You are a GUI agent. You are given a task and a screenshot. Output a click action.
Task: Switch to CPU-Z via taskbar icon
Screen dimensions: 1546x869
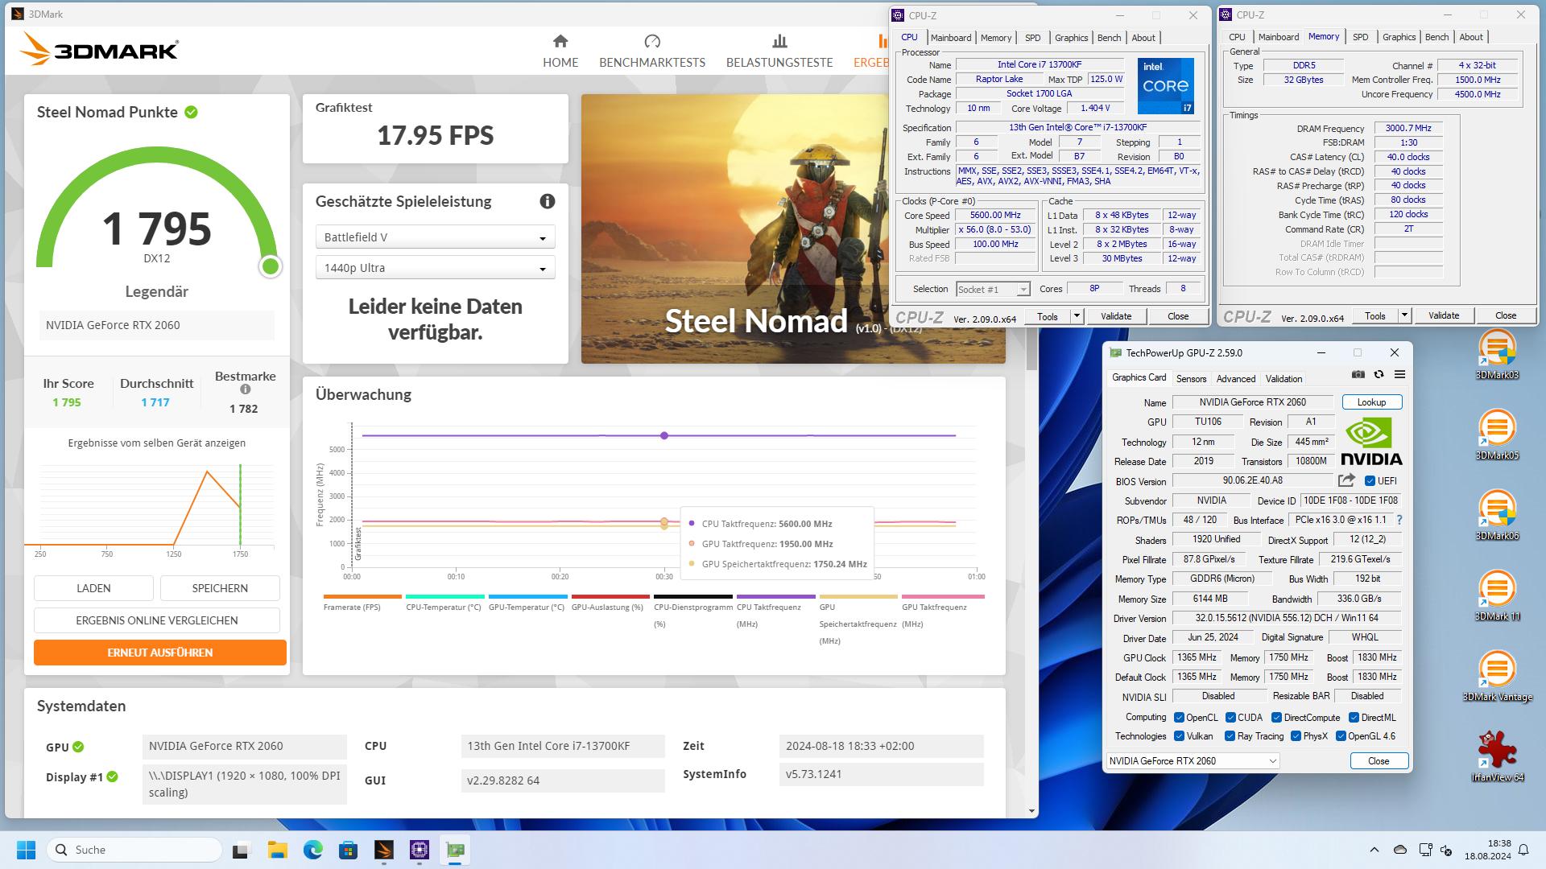click(420, 850)
